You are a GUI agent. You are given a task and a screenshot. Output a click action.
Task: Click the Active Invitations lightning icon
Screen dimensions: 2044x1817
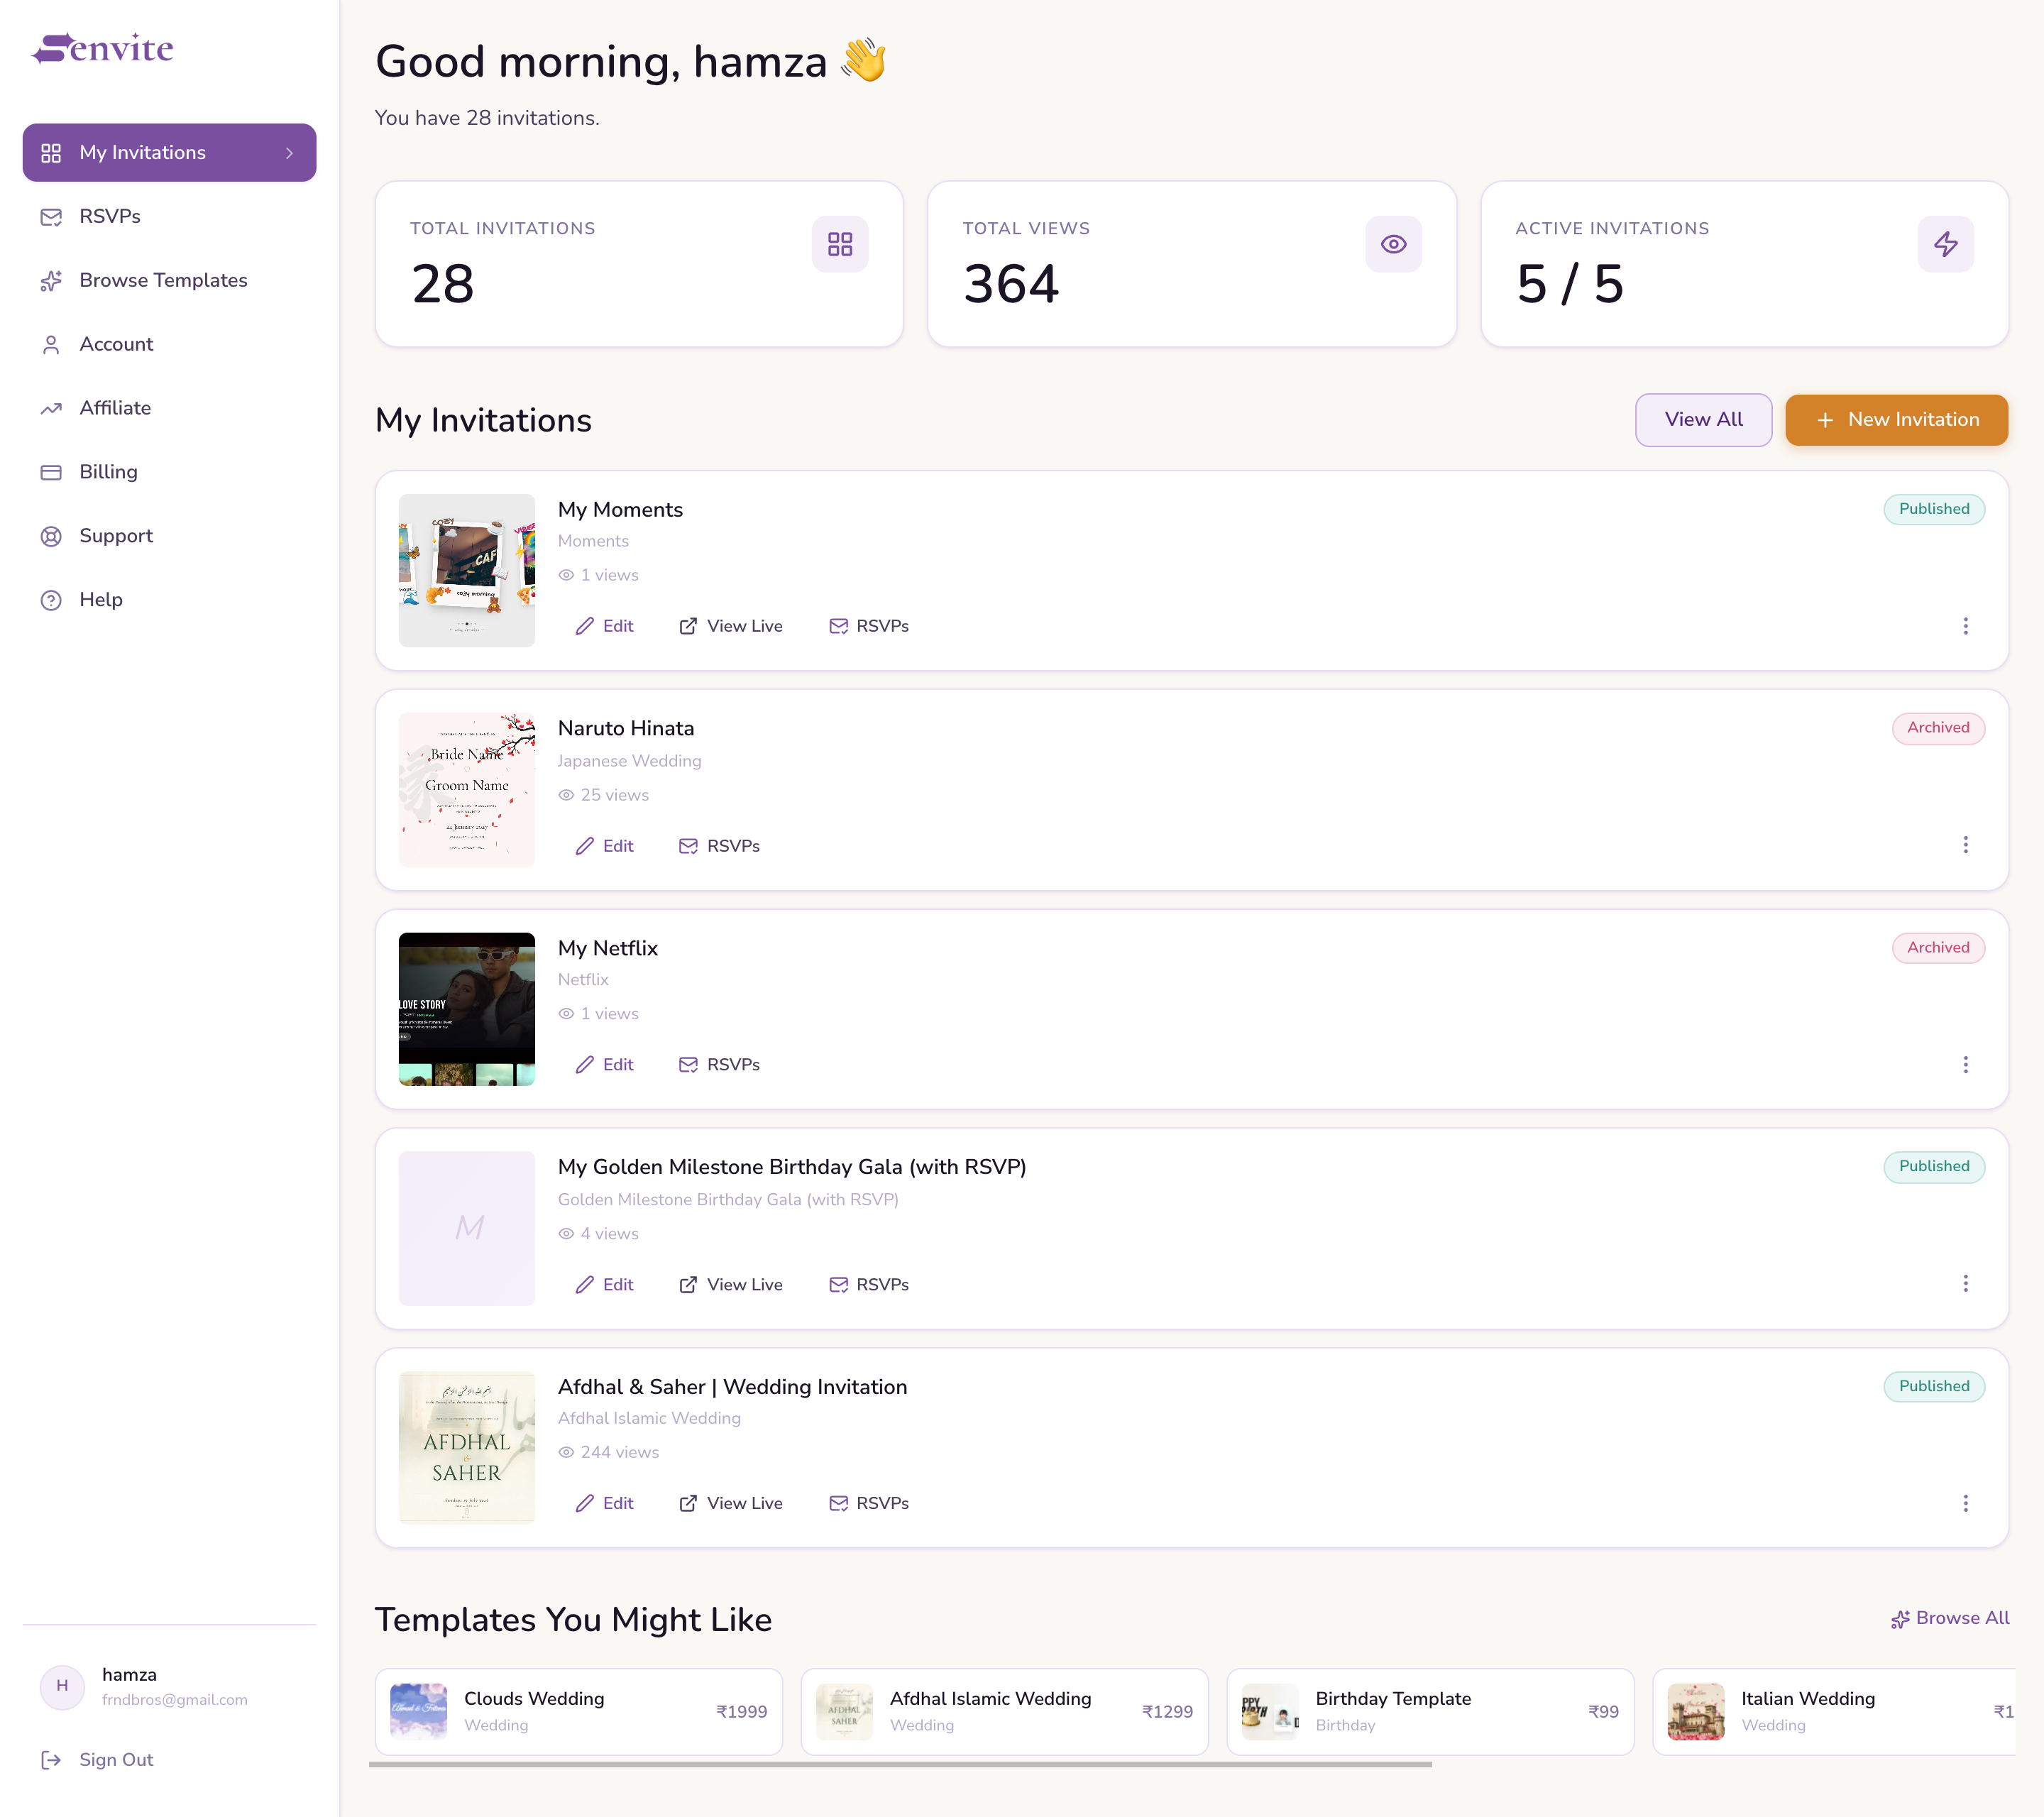[x=1945, y=244]
